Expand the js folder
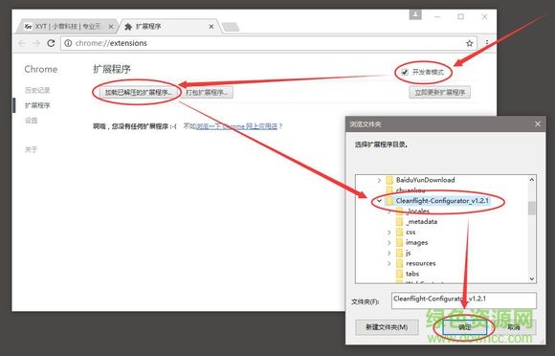Image resolution: width=555 pixels, height=356 pixels. 389,253
